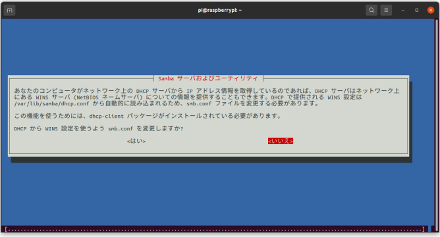Click the terminal vertical scrollbar
Viewport: 440px width, 237px height.
(x=437, y=125)
